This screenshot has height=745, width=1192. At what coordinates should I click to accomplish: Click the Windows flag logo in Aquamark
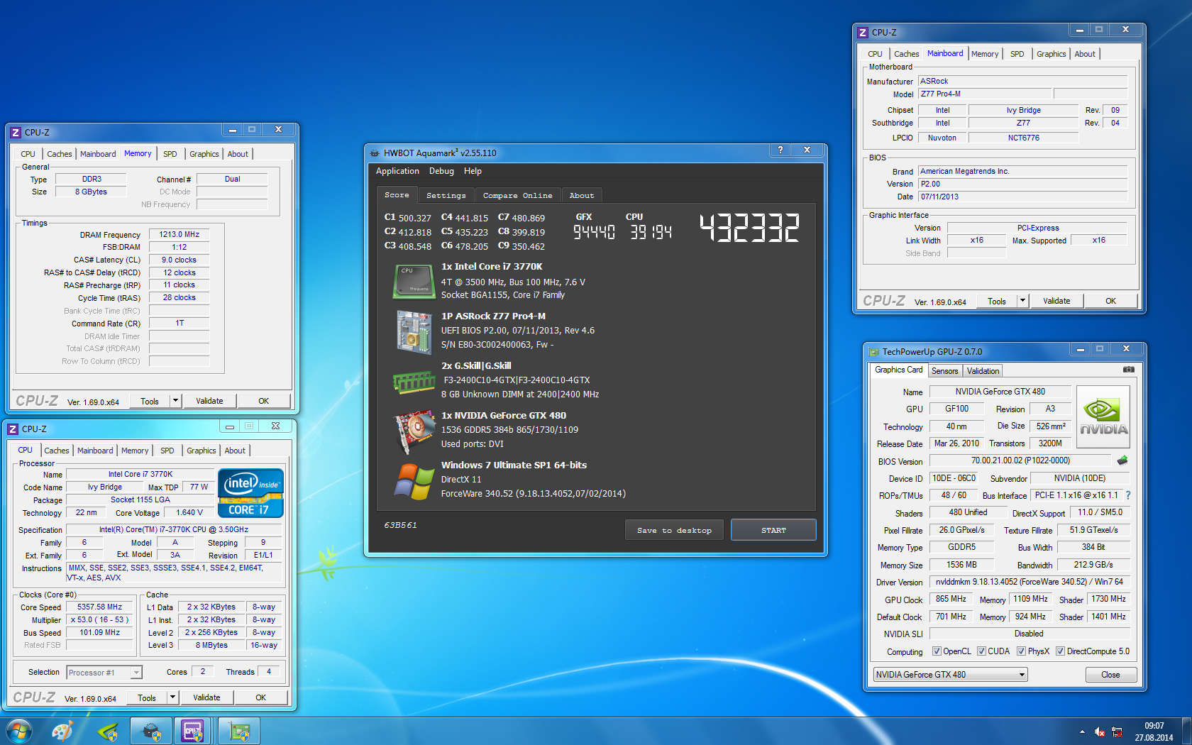(414, 481)
